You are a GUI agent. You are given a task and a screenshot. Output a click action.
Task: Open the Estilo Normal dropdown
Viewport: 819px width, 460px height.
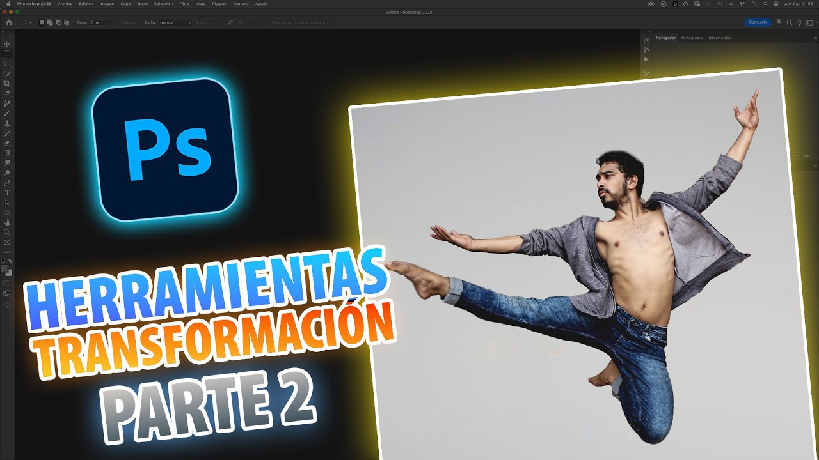click(x=175, y=22)
